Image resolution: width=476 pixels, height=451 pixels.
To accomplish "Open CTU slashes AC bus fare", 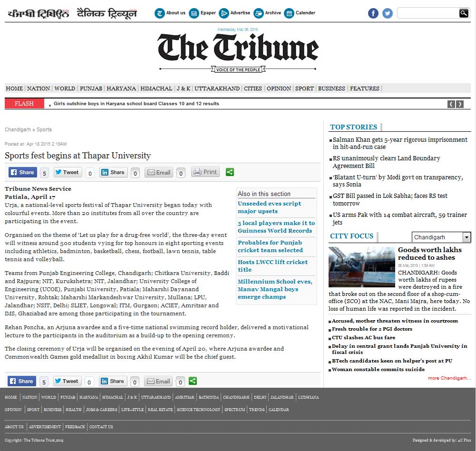I will tap(363, 337).
